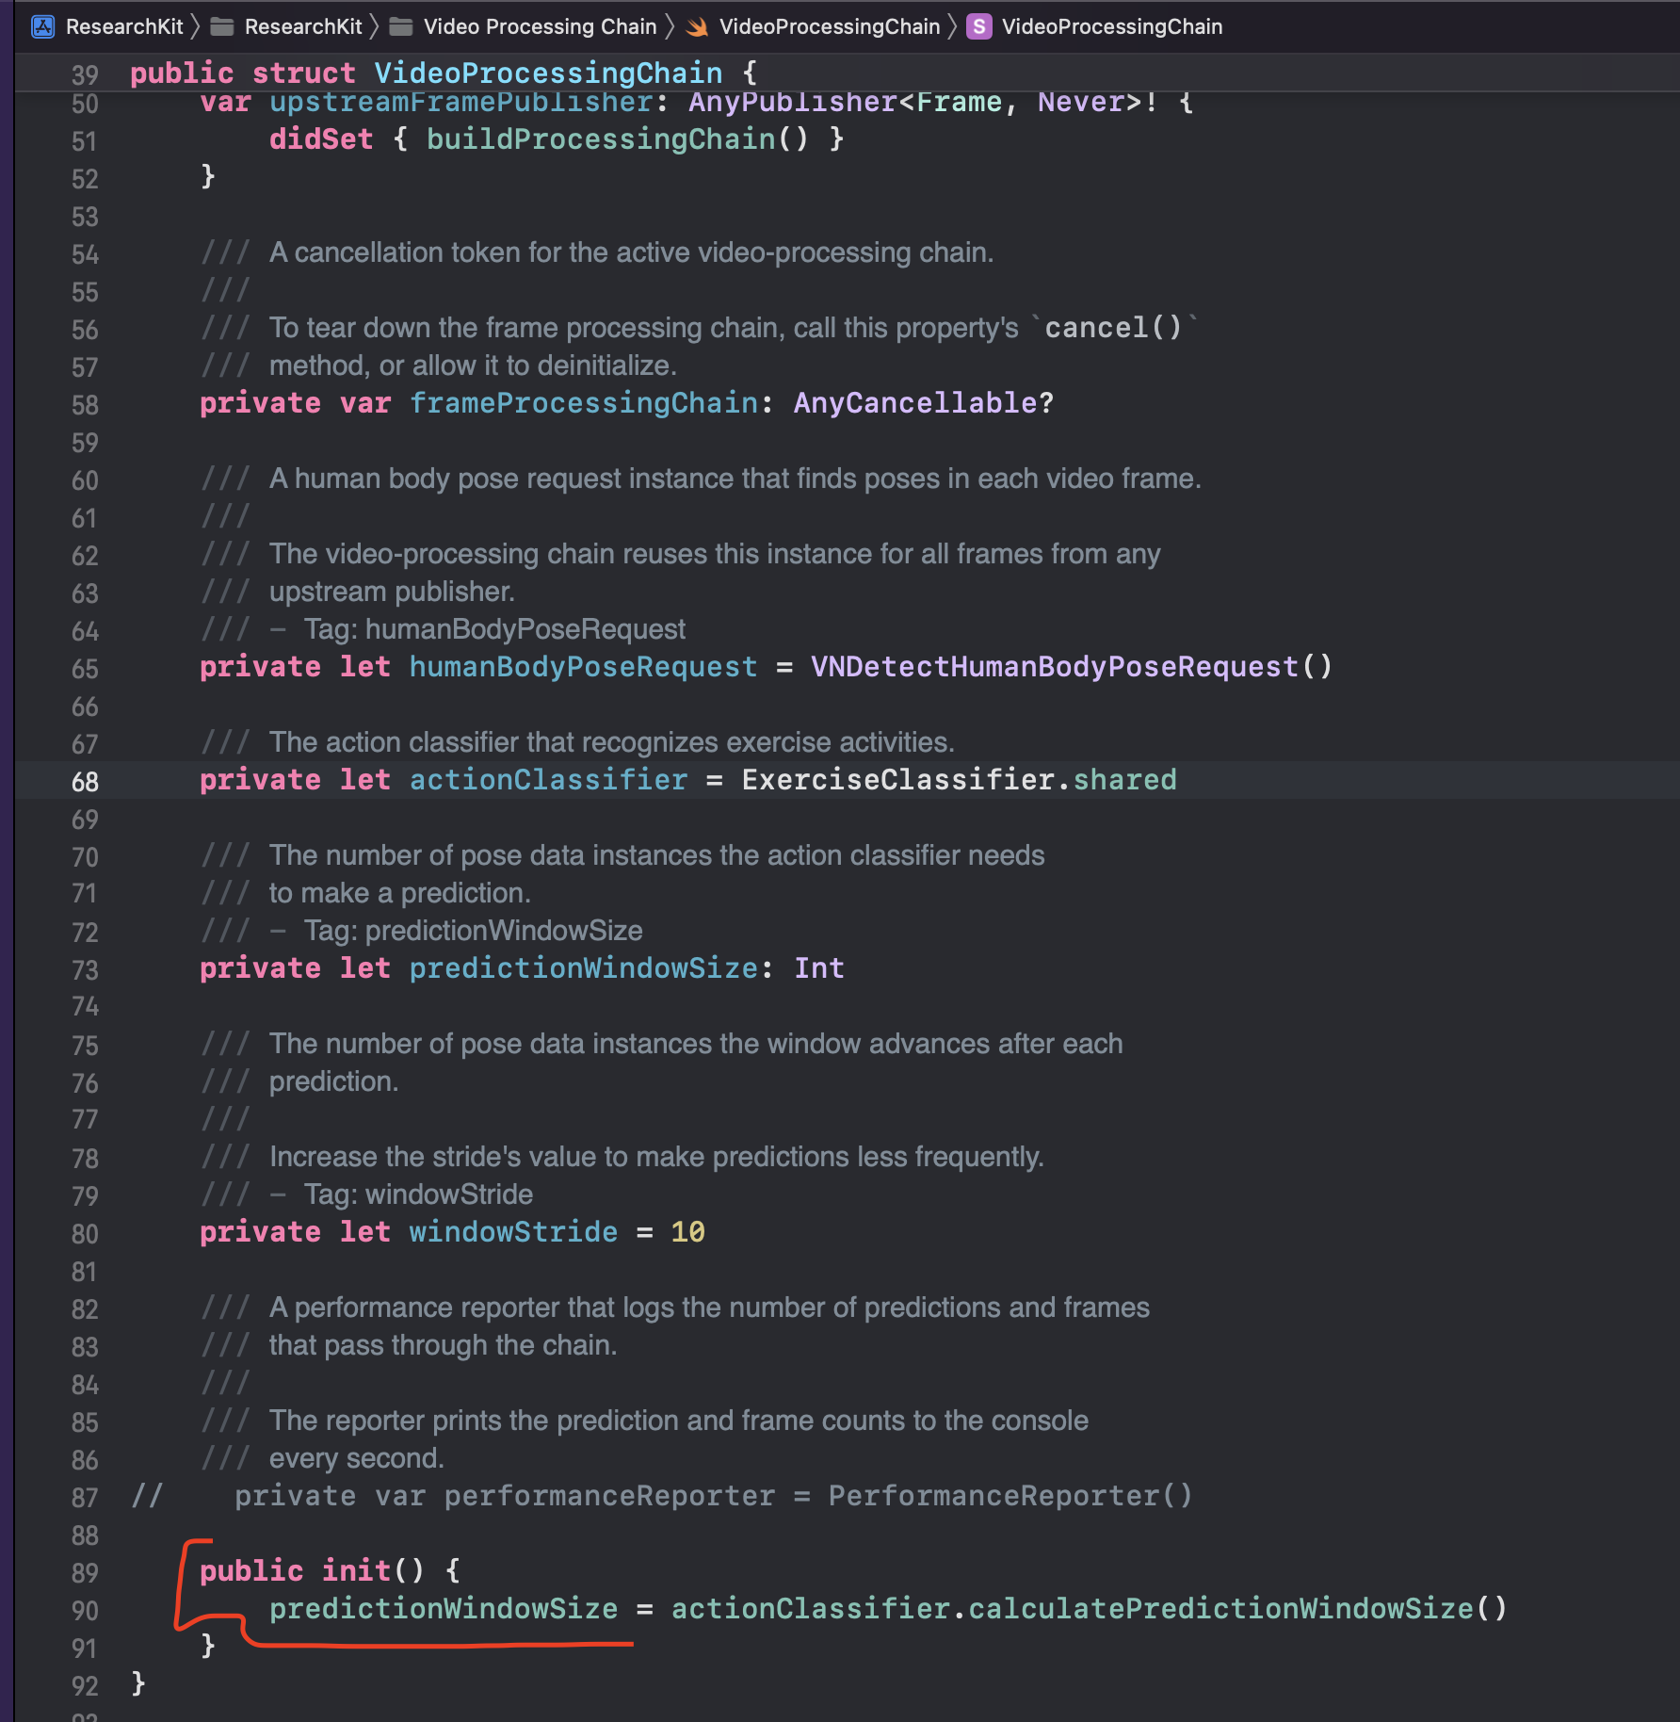The height and width of the screenshot is (1722, 1680).
Task: Click the ResearchKit project icon in breadcrumb
Action: [43, 26]
